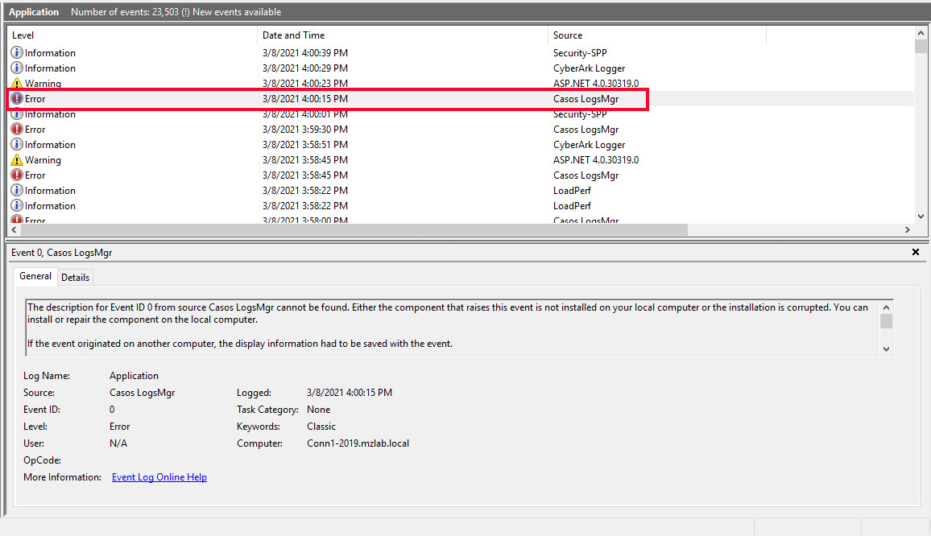Click the Warning icon for 4:00:23 PM ASP.NET event
Viewport: 931px width, 536px height.
click(x=17, y=84)
